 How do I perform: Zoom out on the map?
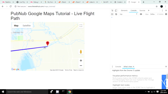[x=81, y=66]
